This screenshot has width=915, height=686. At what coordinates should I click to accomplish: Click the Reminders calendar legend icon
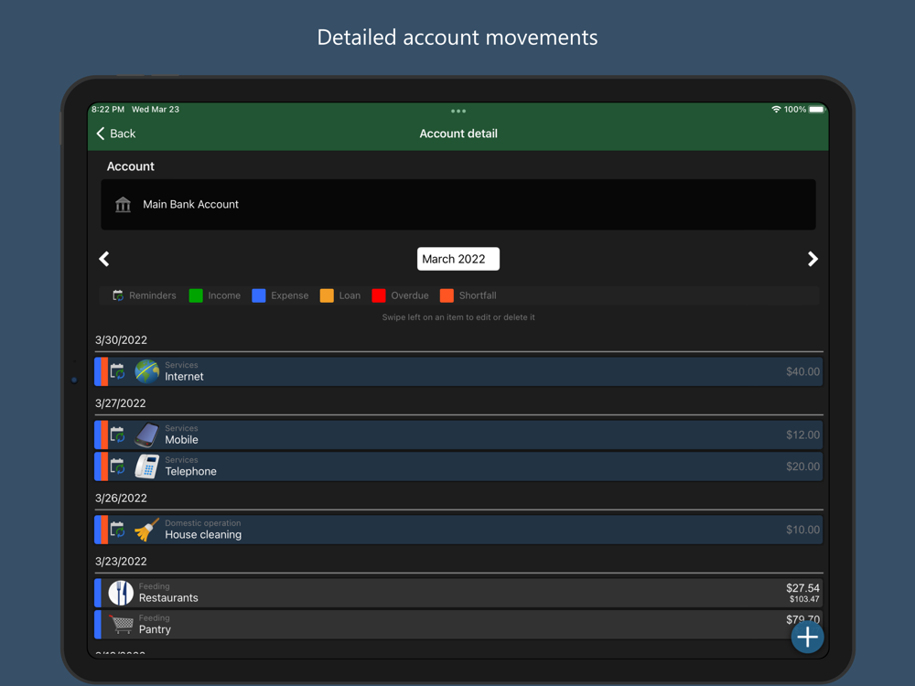[x=118, y=295]
